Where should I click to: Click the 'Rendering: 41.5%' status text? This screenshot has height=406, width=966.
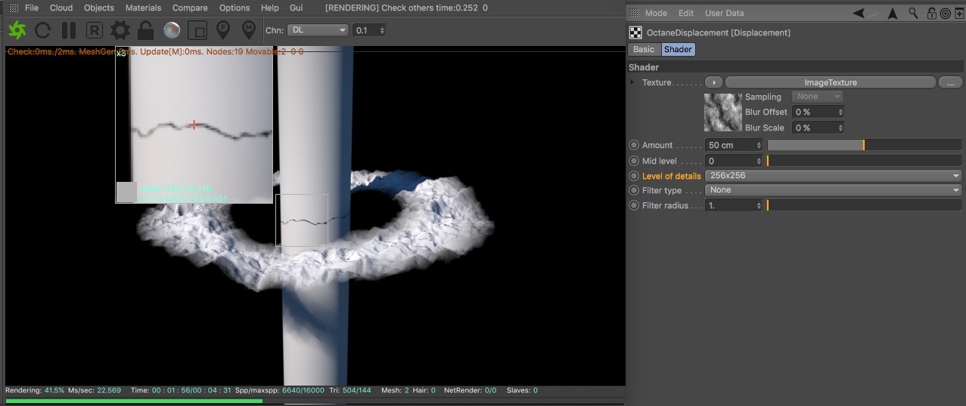(35, 390)
